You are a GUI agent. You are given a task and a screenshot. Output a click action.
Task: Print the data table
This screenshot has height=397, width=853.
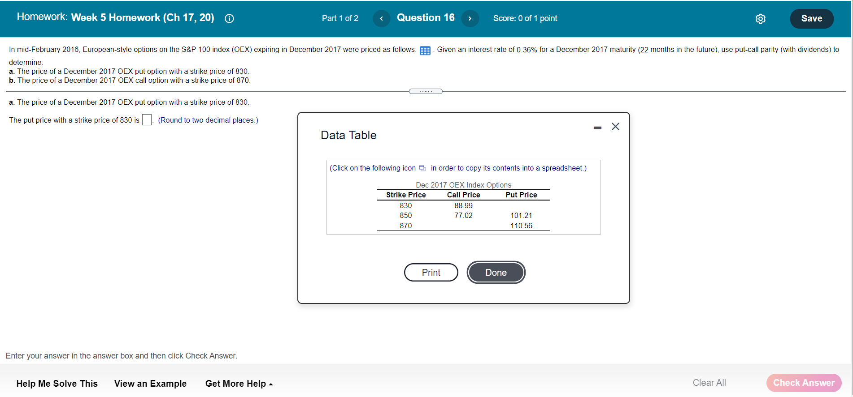[431, 272]
